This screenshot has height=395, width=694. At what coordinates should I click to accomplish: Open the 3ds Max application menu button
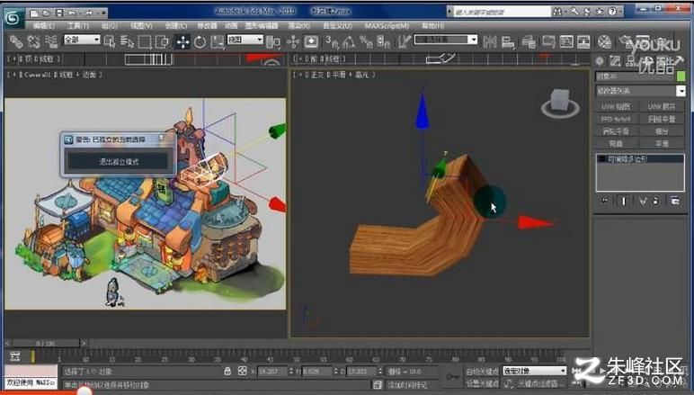[13, 18]
